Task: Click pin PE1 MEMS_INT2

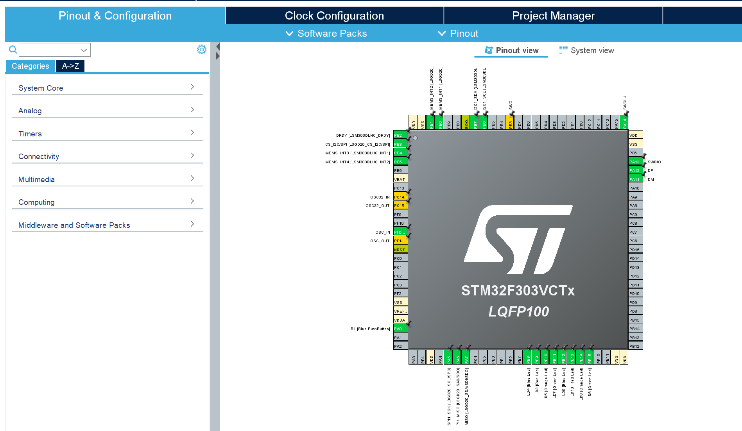Action: pos(431,122)
